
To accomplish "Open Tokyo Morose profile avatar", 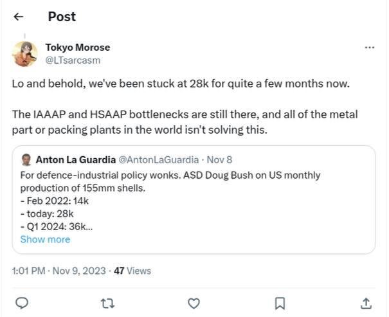I will pos(25,53).
